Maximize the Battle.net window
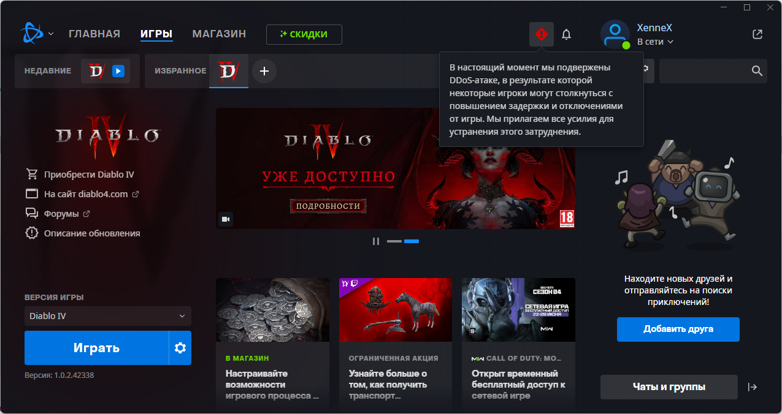This screenshot has height=414, width=782. [747, 7]
